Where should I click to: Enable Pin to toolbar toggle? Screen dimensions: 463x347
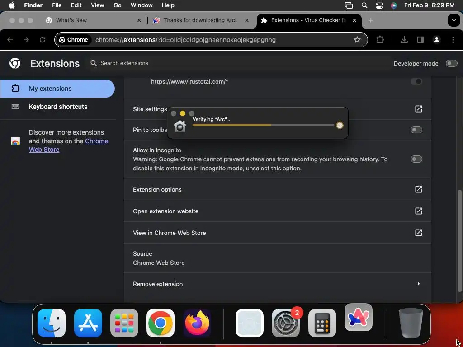pyautogui.click(x=416, y=130)
